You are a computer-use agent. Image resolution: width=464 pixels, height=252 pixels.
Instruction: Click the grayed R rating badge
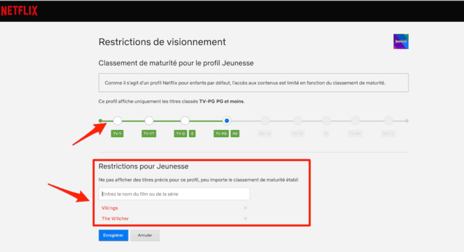pos(326,134)
